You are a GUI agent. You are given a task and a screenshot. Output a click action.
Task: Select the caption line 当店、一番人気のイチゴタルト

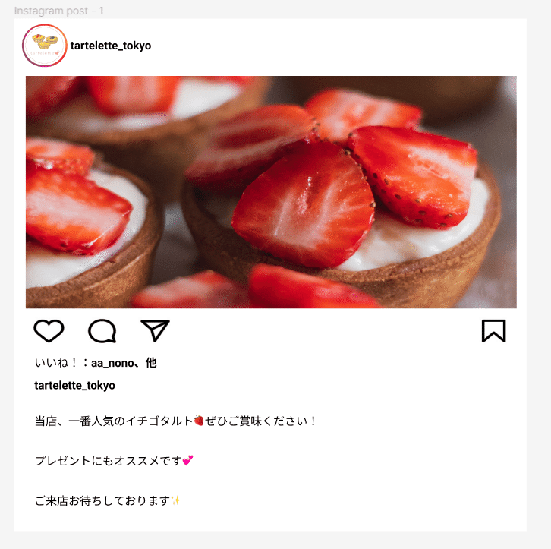coord(114,421)
